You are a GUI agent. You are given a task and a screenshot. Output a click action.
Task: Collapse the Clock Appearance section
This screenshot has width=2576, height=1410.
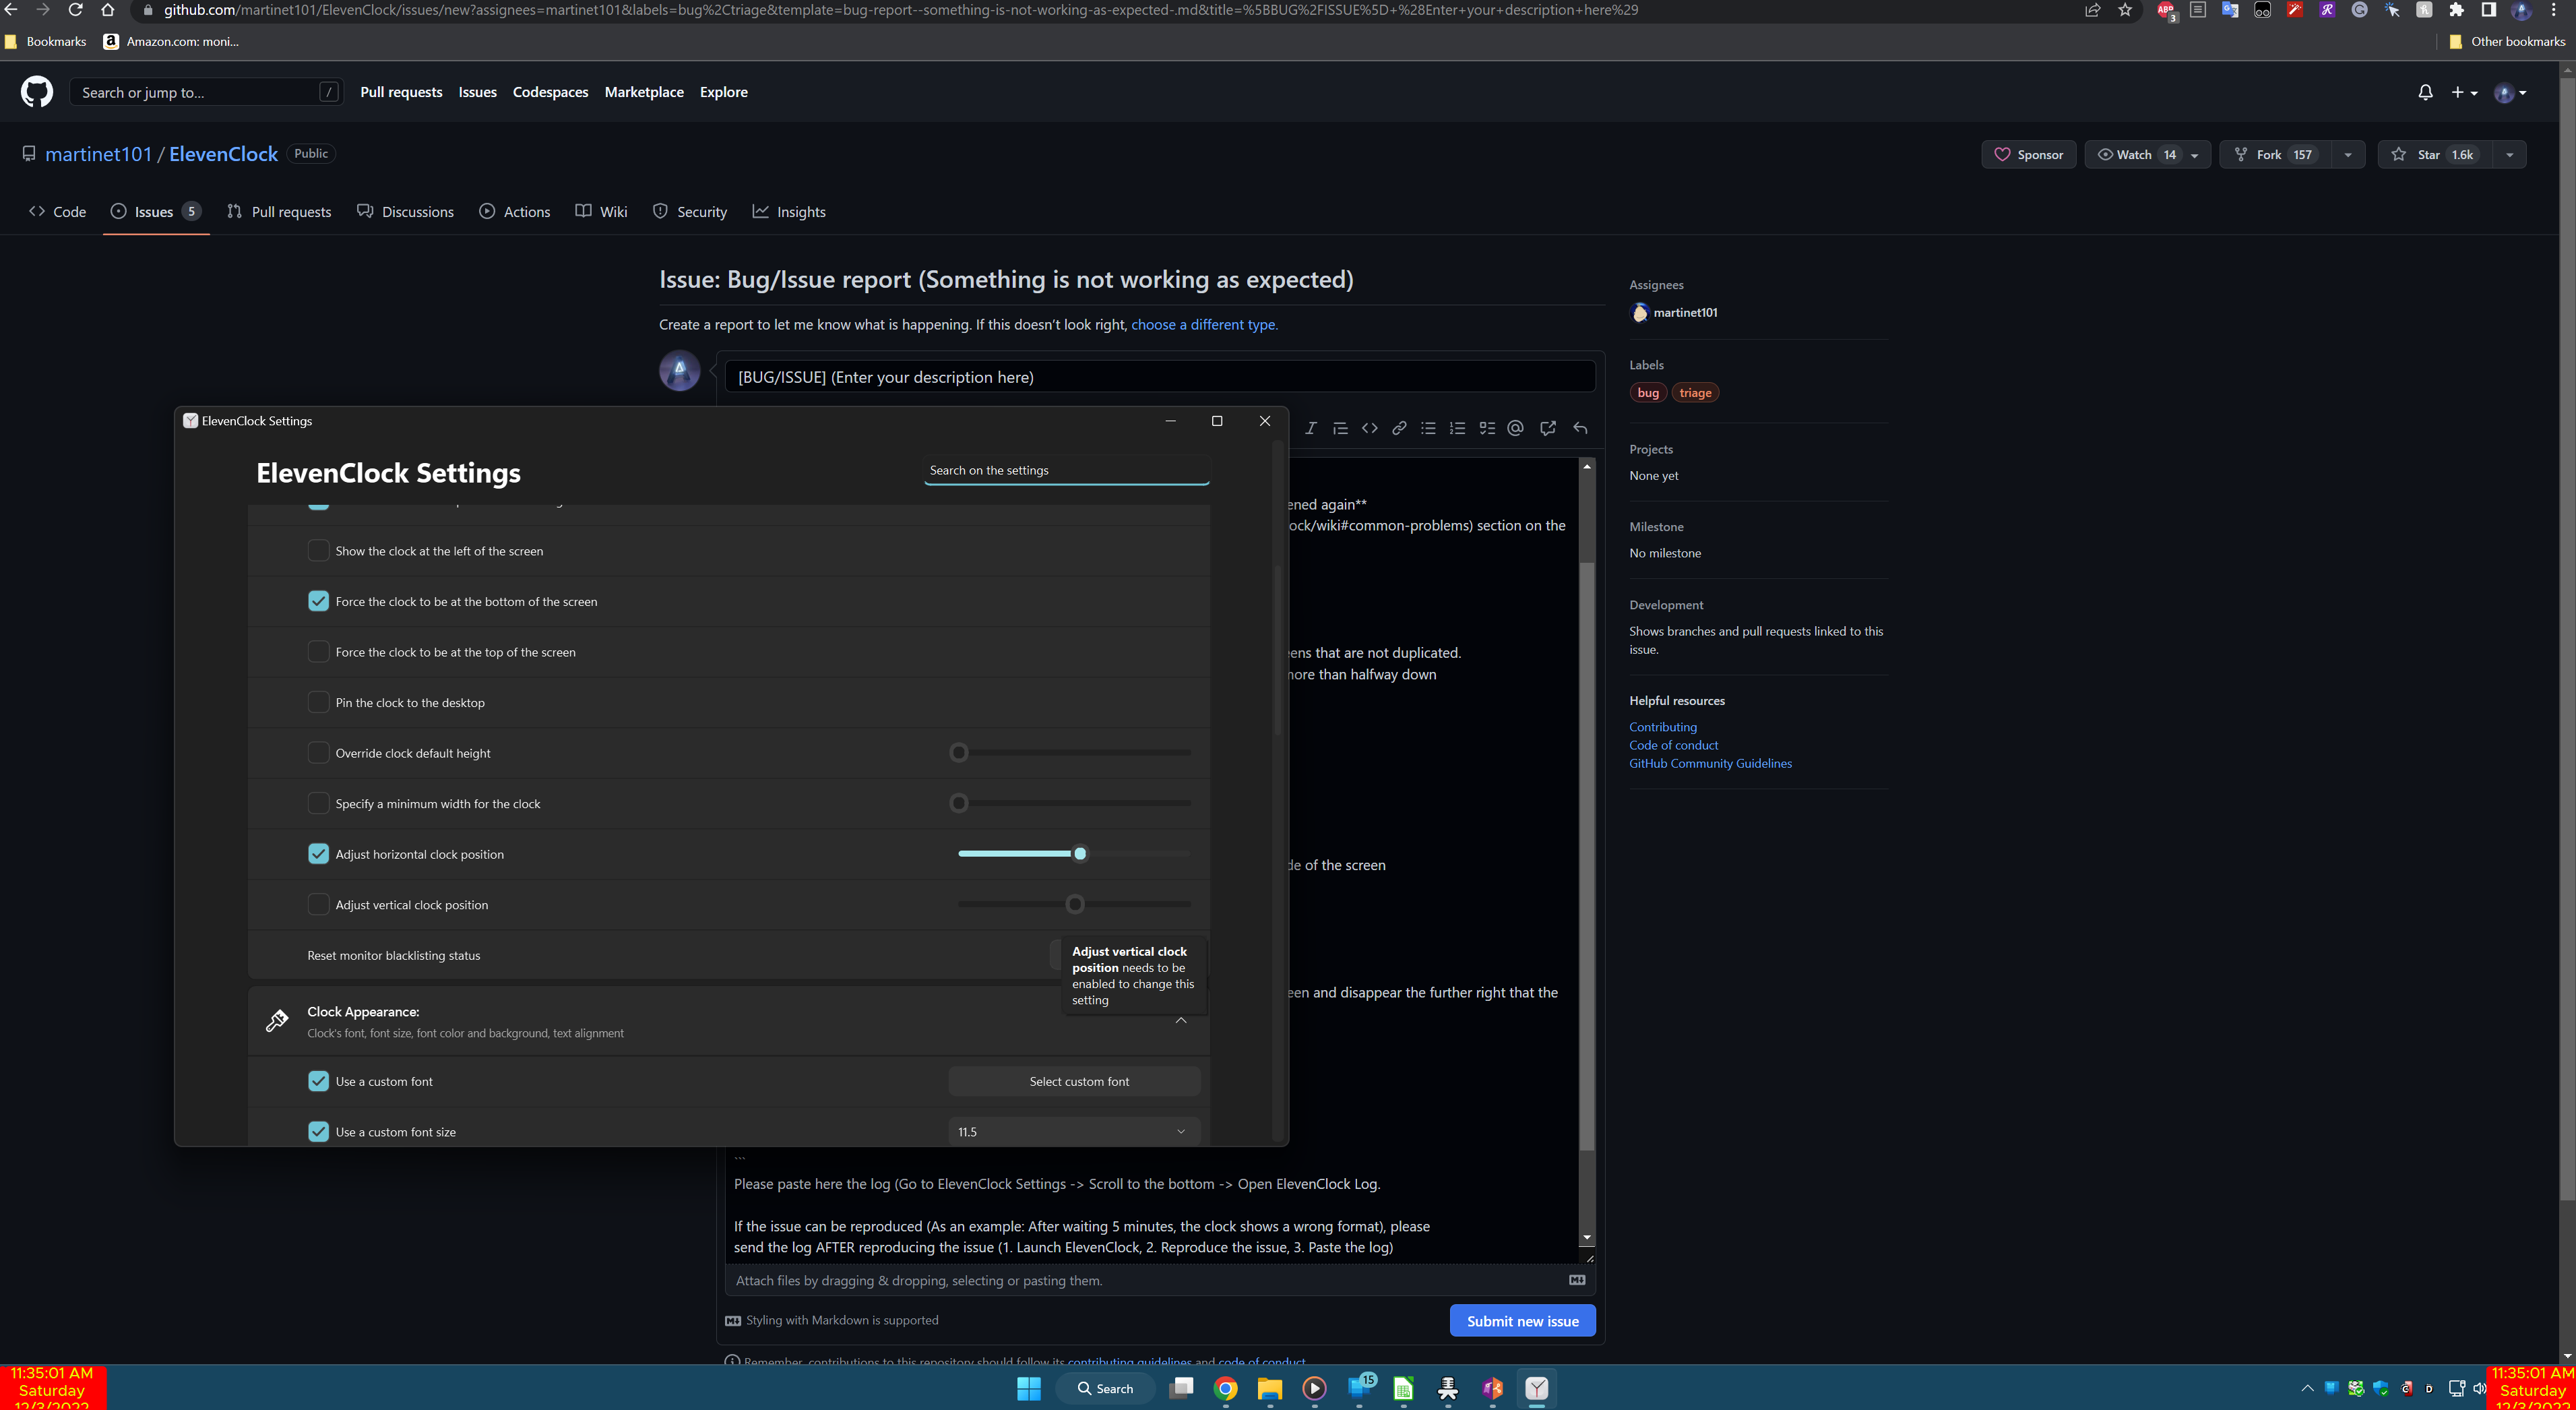(x=1181, y=1021)
